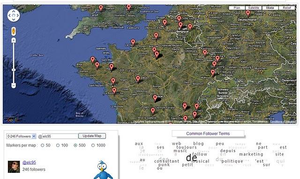Pan the map up with the arrow
The height and width of the screenshot is (179, 300).
click(14, 11)
